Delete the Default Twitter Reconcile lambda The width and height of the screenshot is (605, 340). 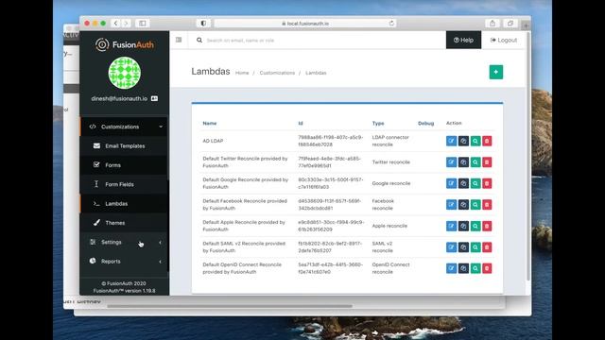(x=487, y=162)
